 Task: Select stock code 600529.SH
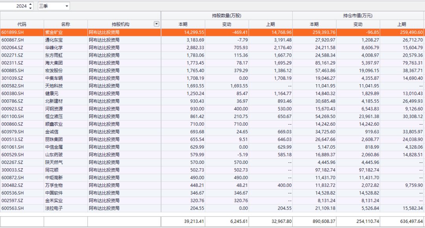(x=13, y=154)
